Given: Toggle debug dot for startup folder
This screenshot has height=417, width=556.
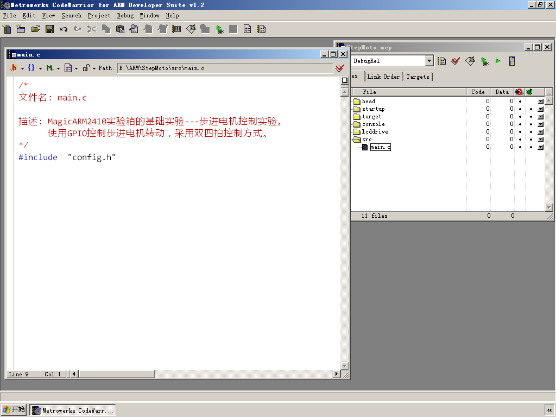Looking at the screenshot, I should coord(531,109).
